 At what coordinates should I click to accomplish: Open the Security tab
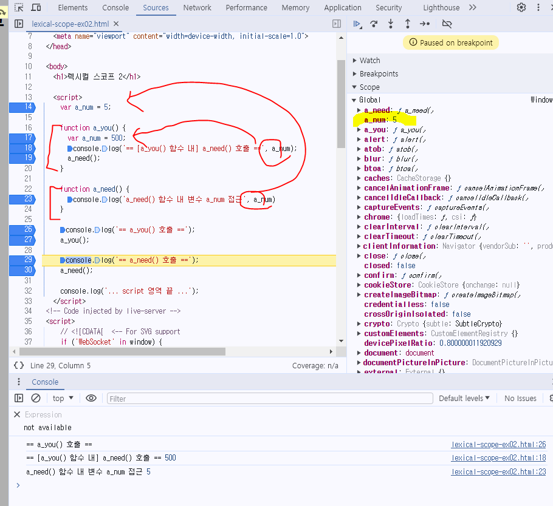click(x=388, y=7)
